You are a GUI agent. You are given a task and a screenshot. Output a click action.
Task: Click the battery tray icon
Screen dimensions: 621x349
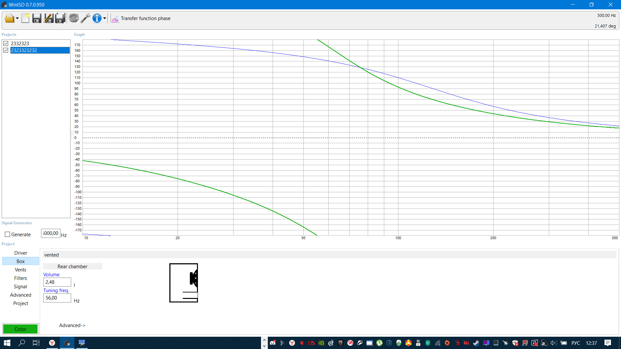[564, 343]
